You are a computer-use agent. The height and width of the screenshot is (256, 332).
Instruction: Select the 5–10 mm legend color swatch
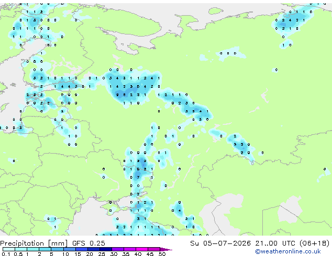pyautogui.click(x=57, y=249)
